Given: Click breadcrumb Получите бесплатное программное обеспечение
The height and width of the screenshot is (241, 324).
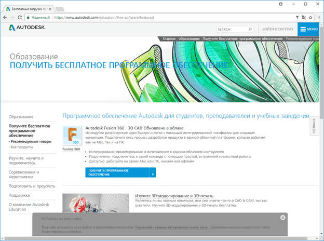Looking at the screenshot, I should click(242, 38).
